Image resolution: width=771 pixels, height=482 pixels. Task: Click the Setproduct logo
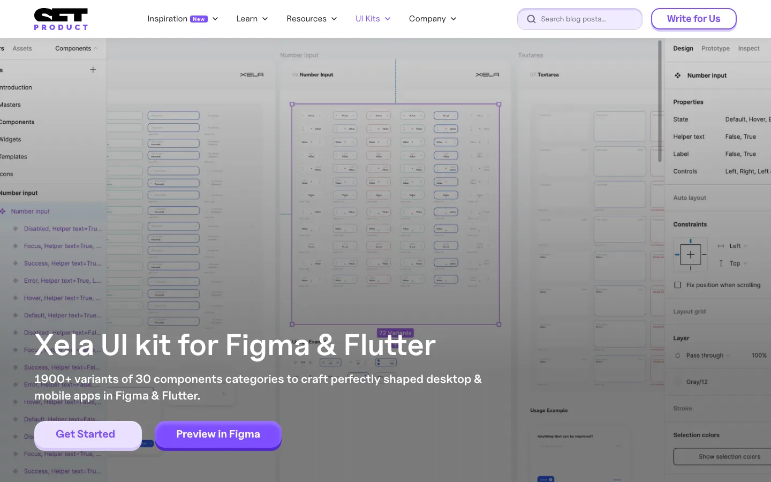(61, 19)
